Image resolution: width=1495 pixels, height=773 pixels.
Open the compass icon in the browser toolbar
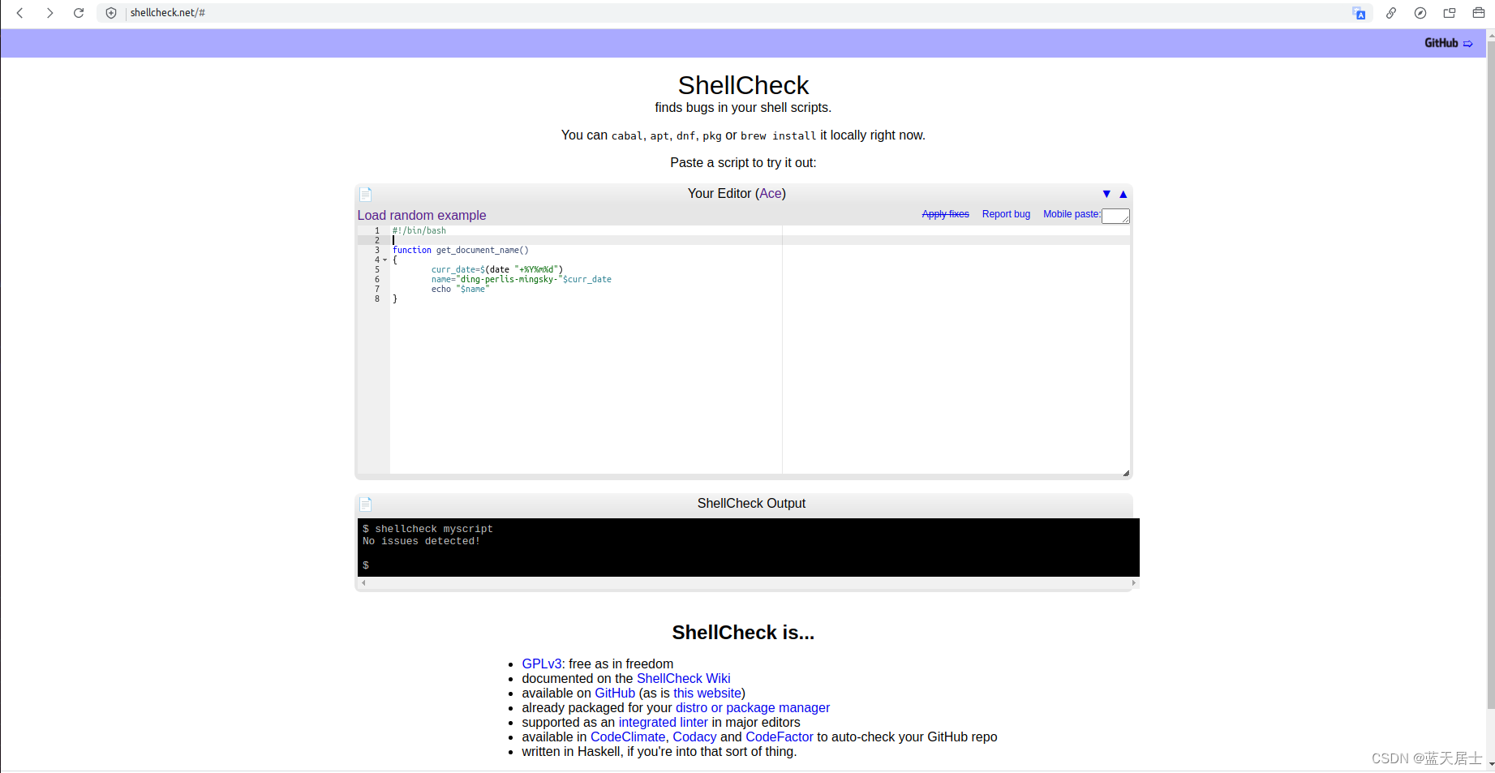pyautogui.click(x=1420, y=13)
